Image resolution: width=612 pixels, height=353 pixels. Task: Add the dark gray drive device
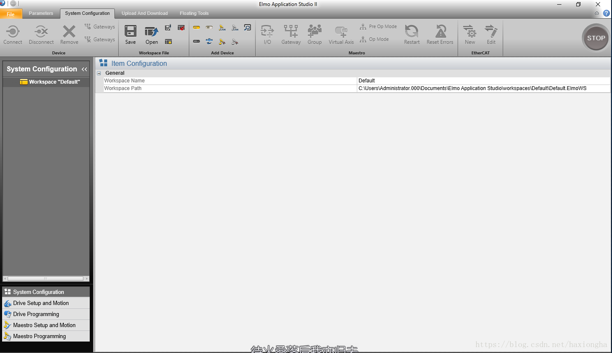[196, 42]
